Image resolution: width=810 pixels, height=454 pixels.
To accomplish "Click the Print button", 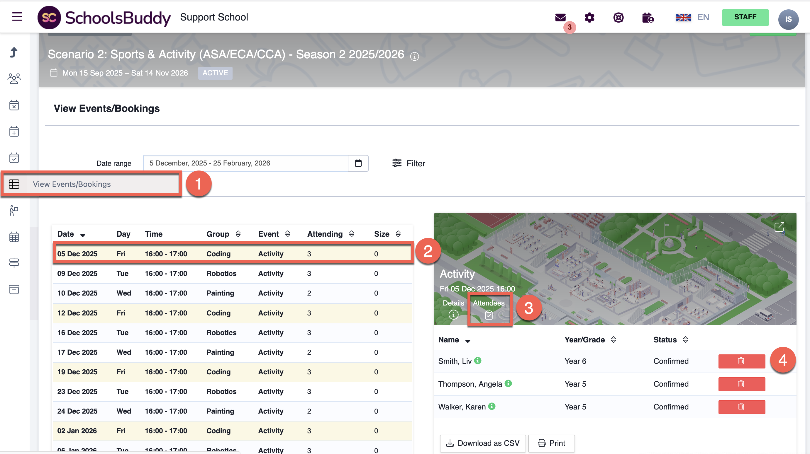I will click(552, 443).
